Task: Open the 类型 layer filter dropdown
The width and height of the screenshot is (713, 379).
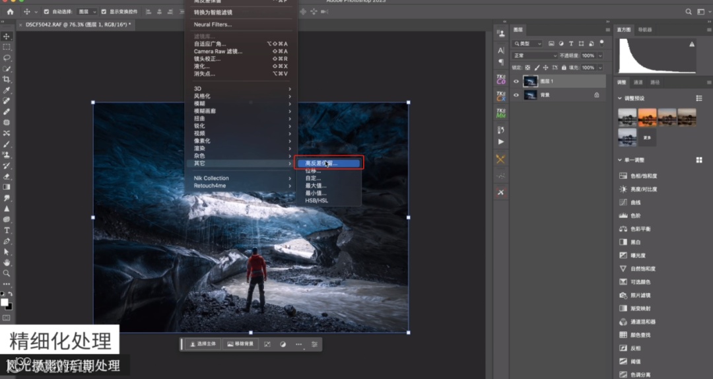Action: (527, 44)
